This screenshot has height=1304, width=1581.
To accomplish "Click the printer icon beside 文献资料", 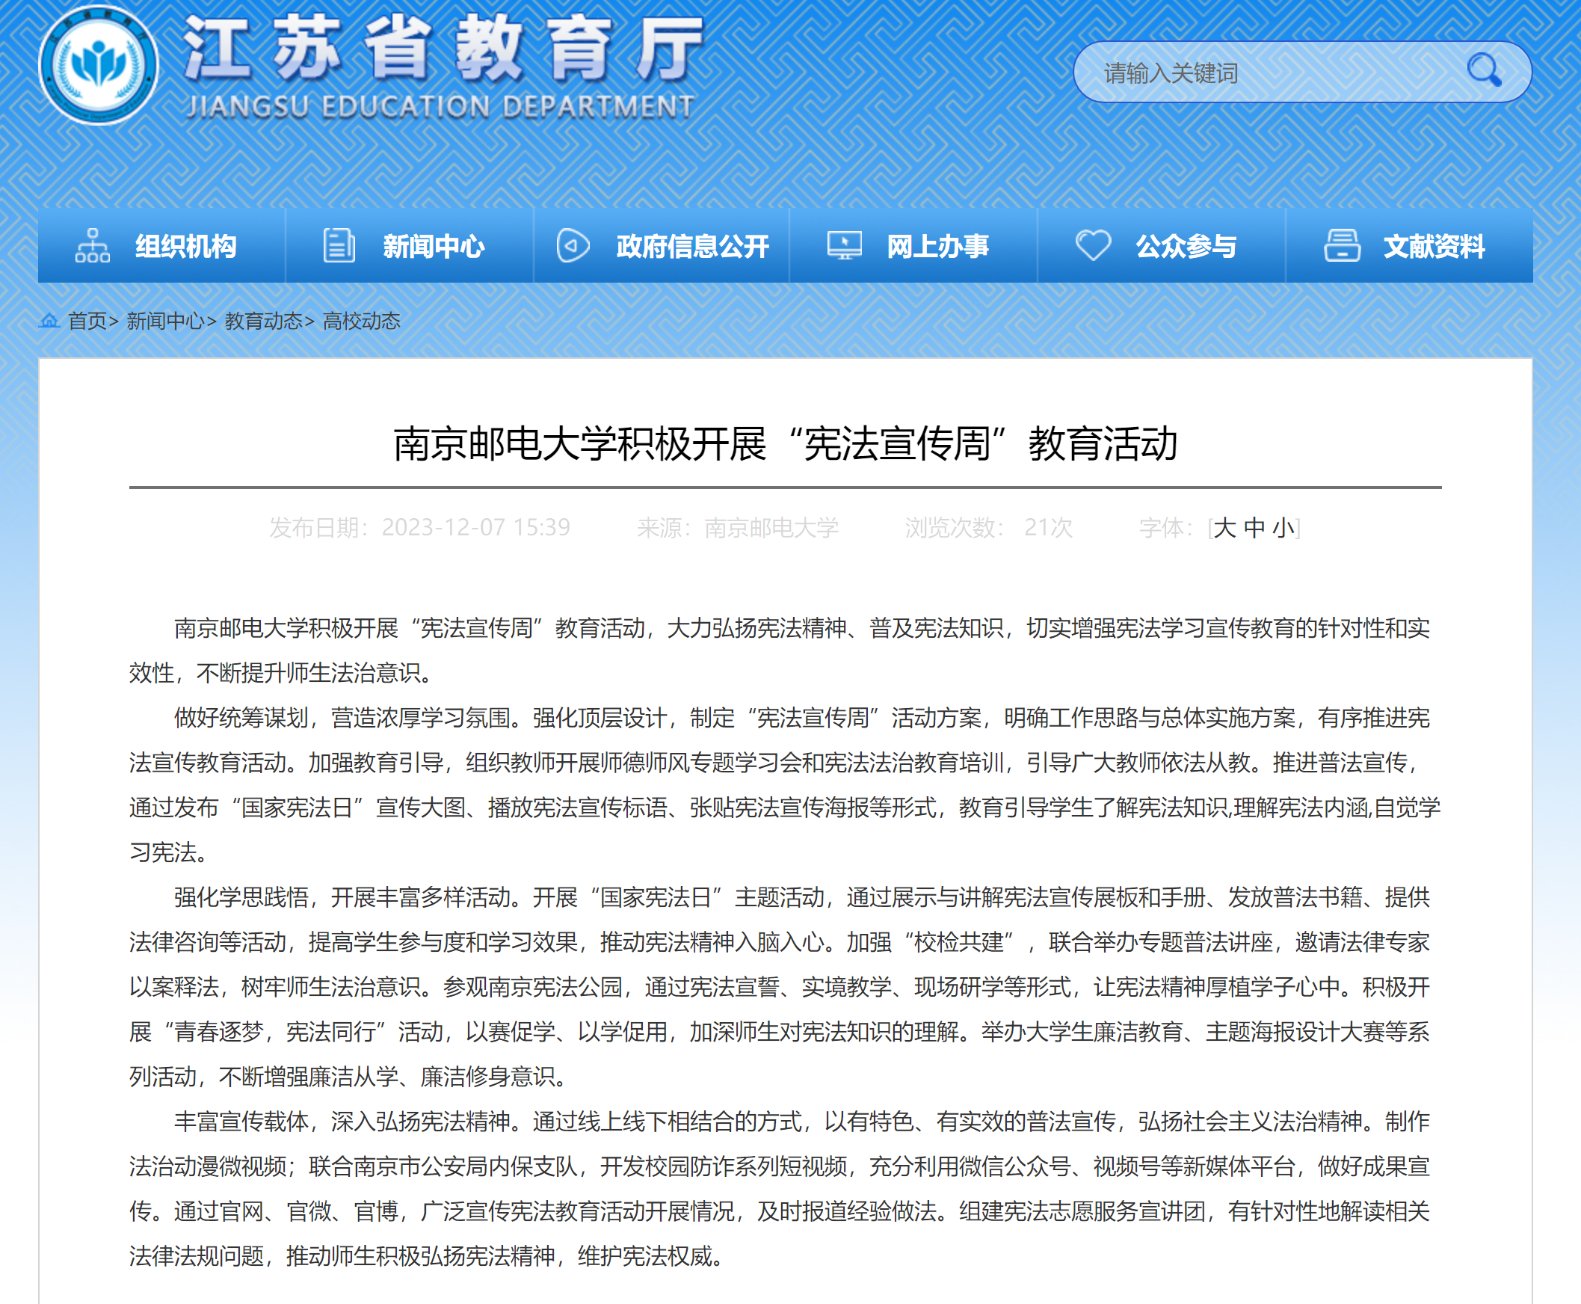I will pyautogui.click(x=1341, y=246).
